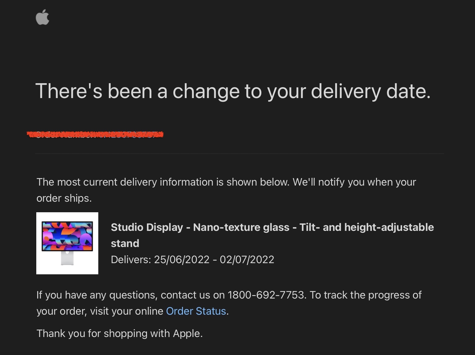
Task: Click "Thank you for shopping with Apple"
Action: [119, 333]
